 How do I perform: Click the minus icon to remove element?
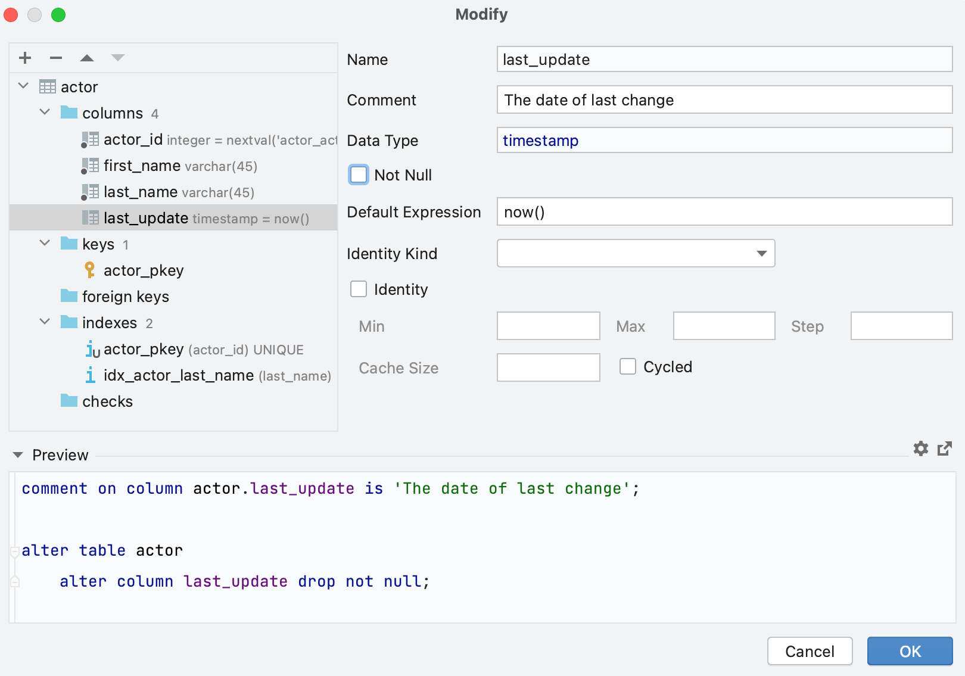(56, 58)
